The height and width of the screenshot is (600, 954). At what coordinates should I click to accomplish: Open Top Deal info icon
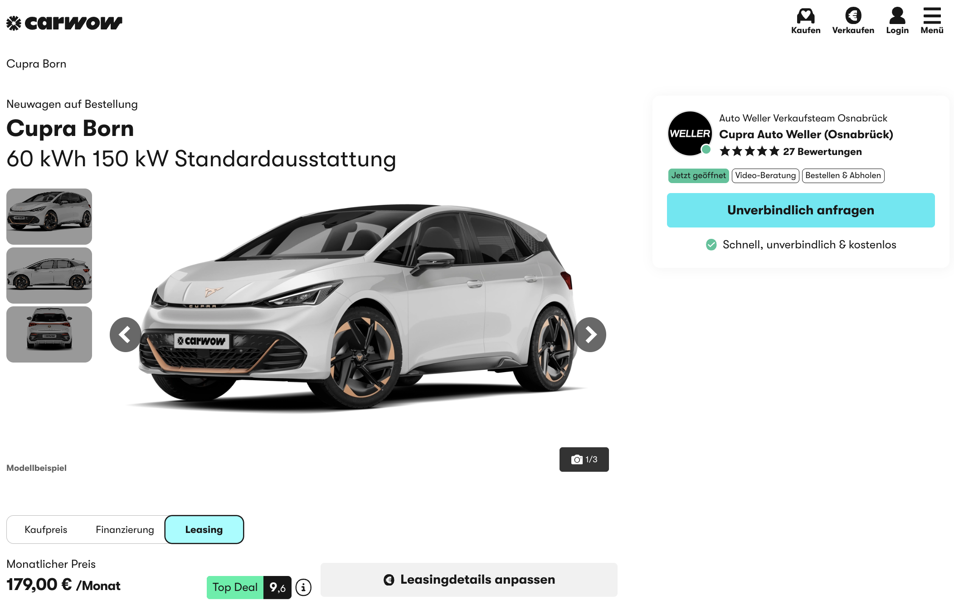[x=303, y=587]
